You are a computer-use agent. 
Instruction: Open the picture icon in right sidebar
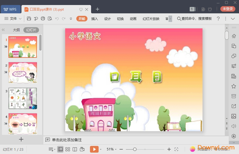(234, 116)
